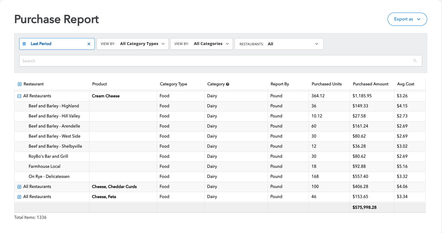Sort by Purchased Amount column header
The width and height of the screenshot is (442, 233).
pyautogui.click(x=371, y=84)
